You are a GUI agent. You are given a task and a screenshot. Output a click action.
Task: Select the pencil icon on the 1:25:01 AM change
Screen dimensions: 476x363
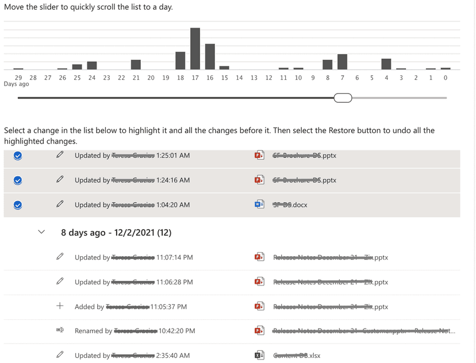tap(60, 155)
